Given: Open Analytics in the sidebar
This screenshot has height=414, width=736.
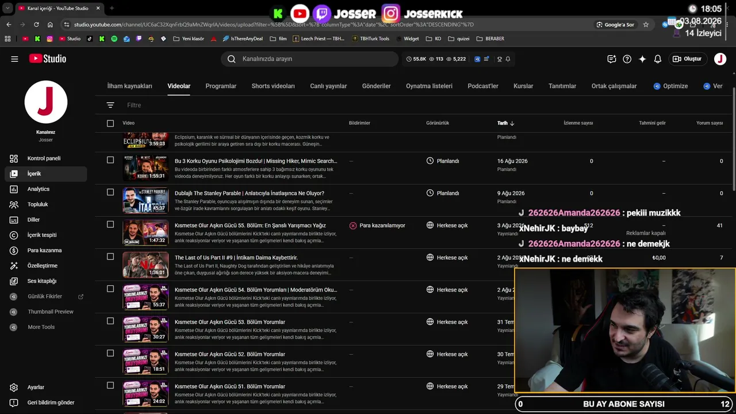Looking at the screenshot, I should 39,189.
